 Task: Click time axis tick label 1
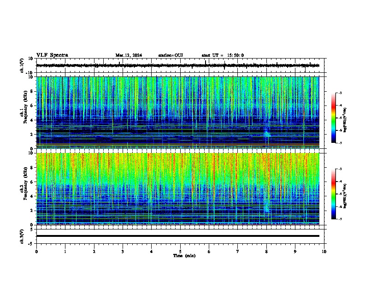click(65, 252)
